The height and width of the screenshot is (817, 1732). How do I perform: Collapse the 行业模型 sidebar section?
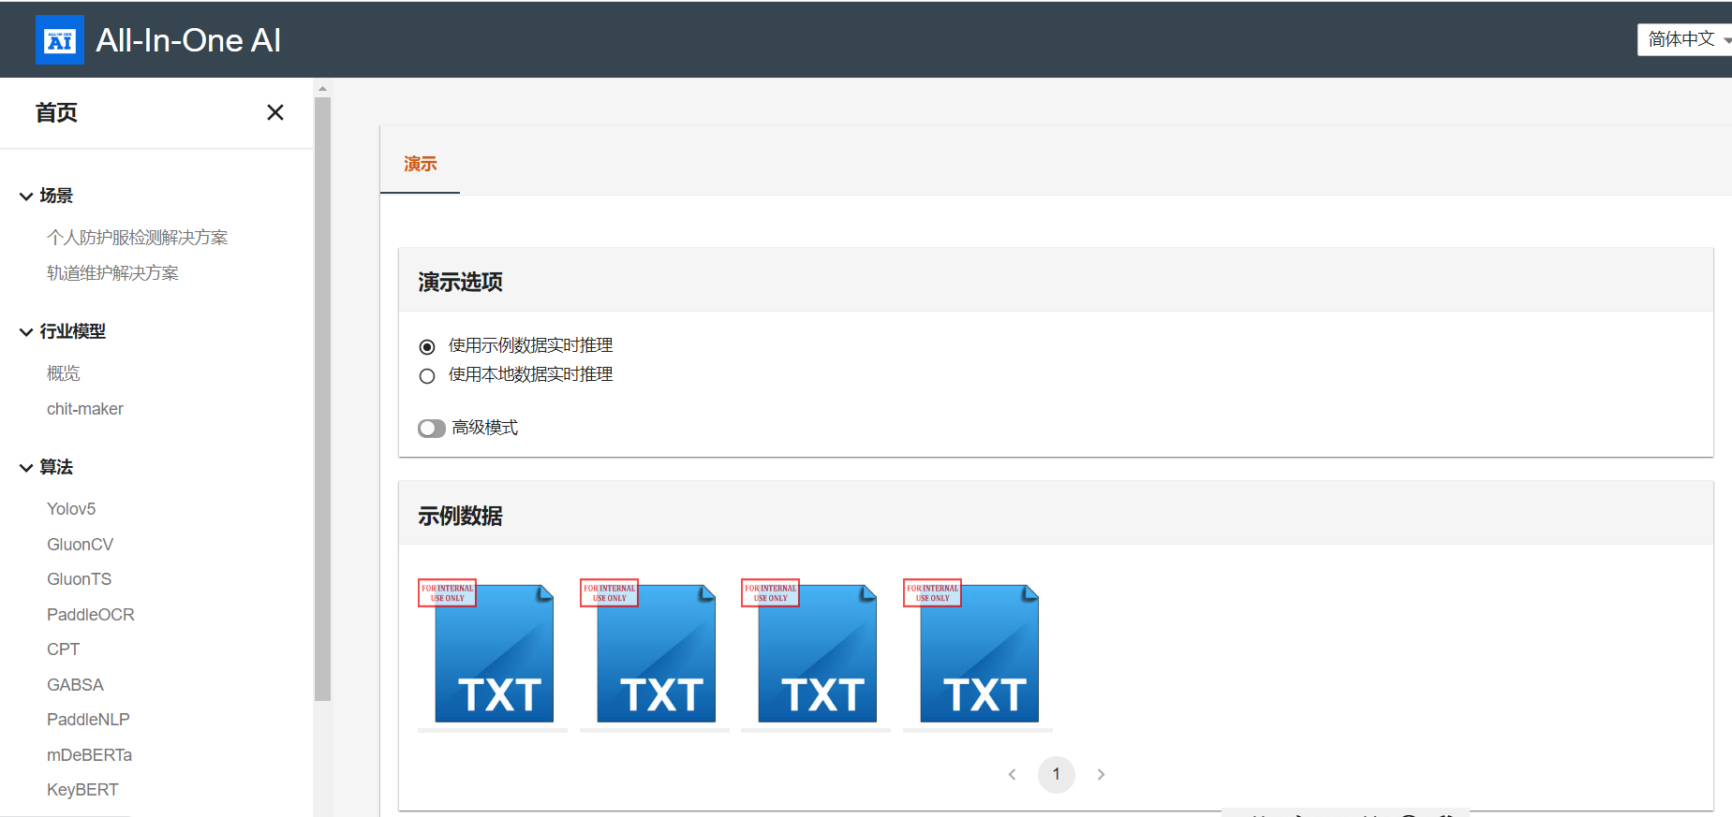[26, 332]
